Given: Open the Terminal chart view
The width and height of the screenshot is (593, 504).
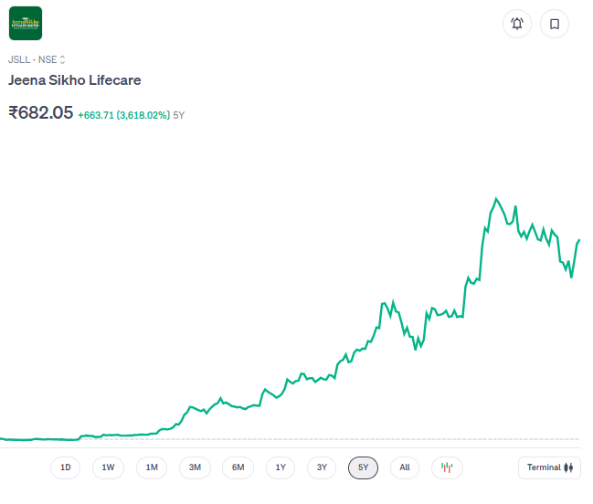Looking at the screenshot, I should (549, 467).
